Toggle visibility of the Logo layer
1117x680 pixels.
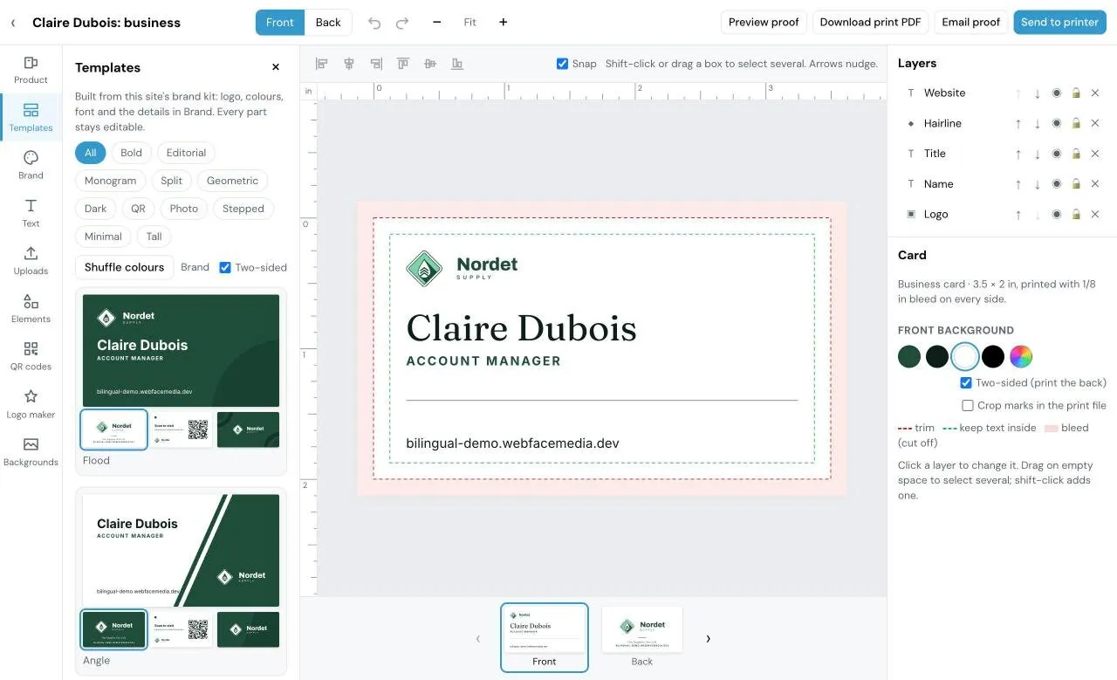tap(1057, 214)
